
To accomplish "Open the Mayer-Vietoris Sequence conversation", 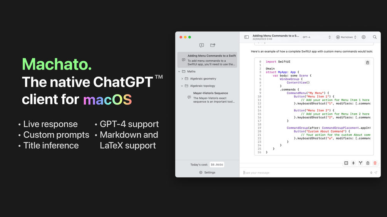I will tap(211, 97).
